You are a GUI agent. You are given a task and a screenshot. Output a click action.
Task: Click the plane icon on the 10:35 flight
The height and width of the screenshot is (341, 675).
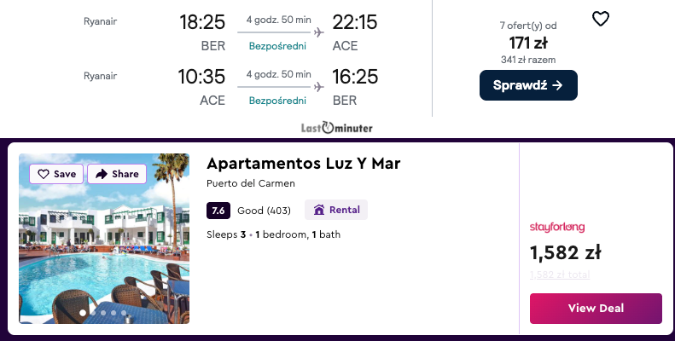(319, 87)
